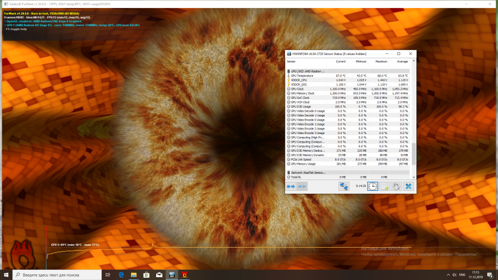The image size is (498, 280).
Task: Click the blue X close sensors icon
Action: pyautogui.click(x=408, y=186)
